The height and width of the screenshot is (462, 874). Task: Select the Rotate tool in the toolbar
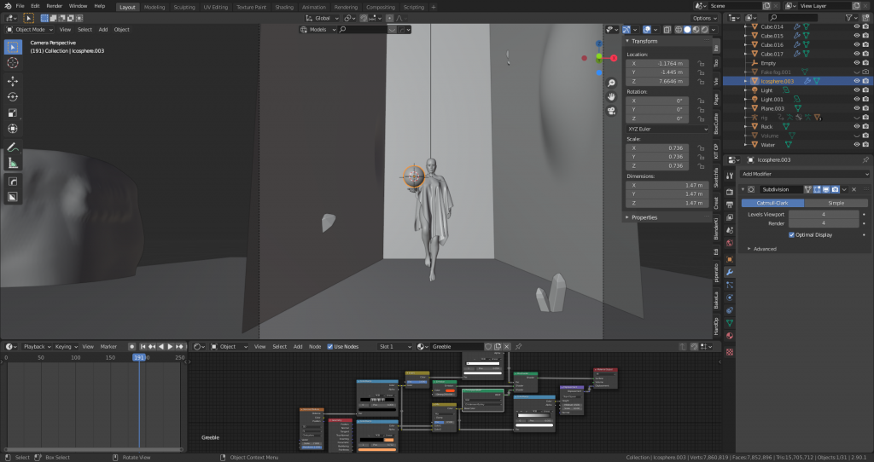[13, 96]
